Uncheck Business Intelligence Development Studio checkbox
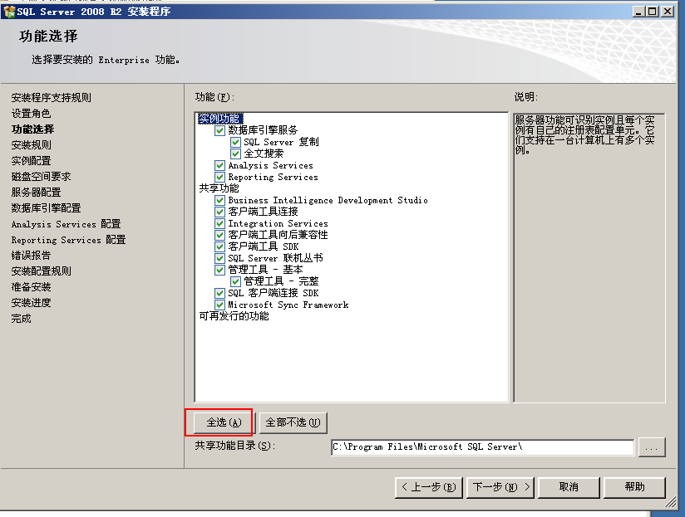The height and width of the screenshot is (517, 685). click(x=219, y=201)
